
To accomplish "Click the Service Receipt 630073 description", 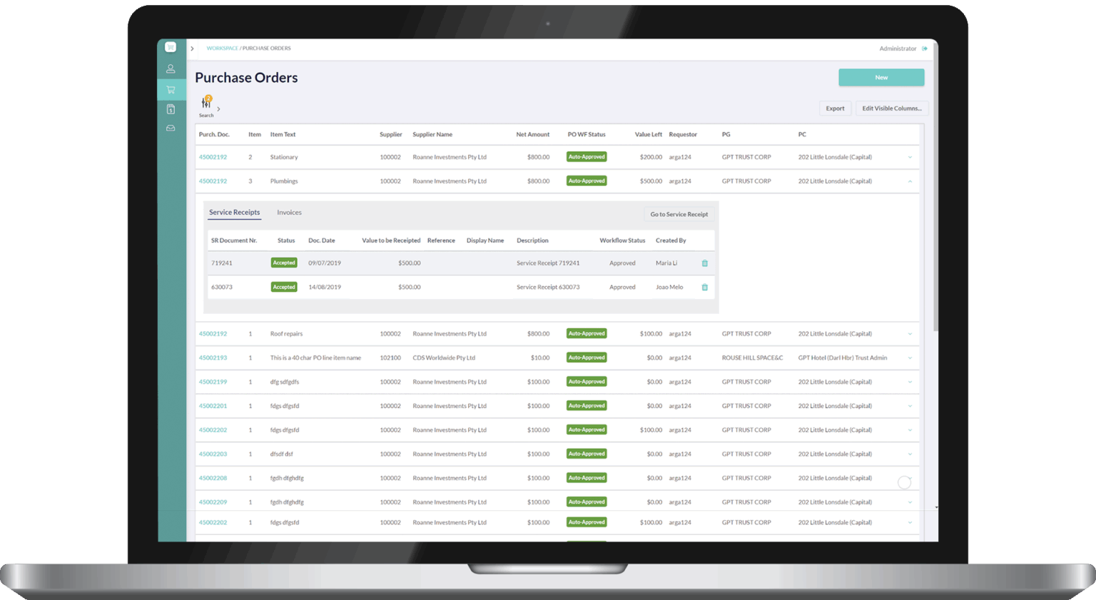I will [548, 288].
